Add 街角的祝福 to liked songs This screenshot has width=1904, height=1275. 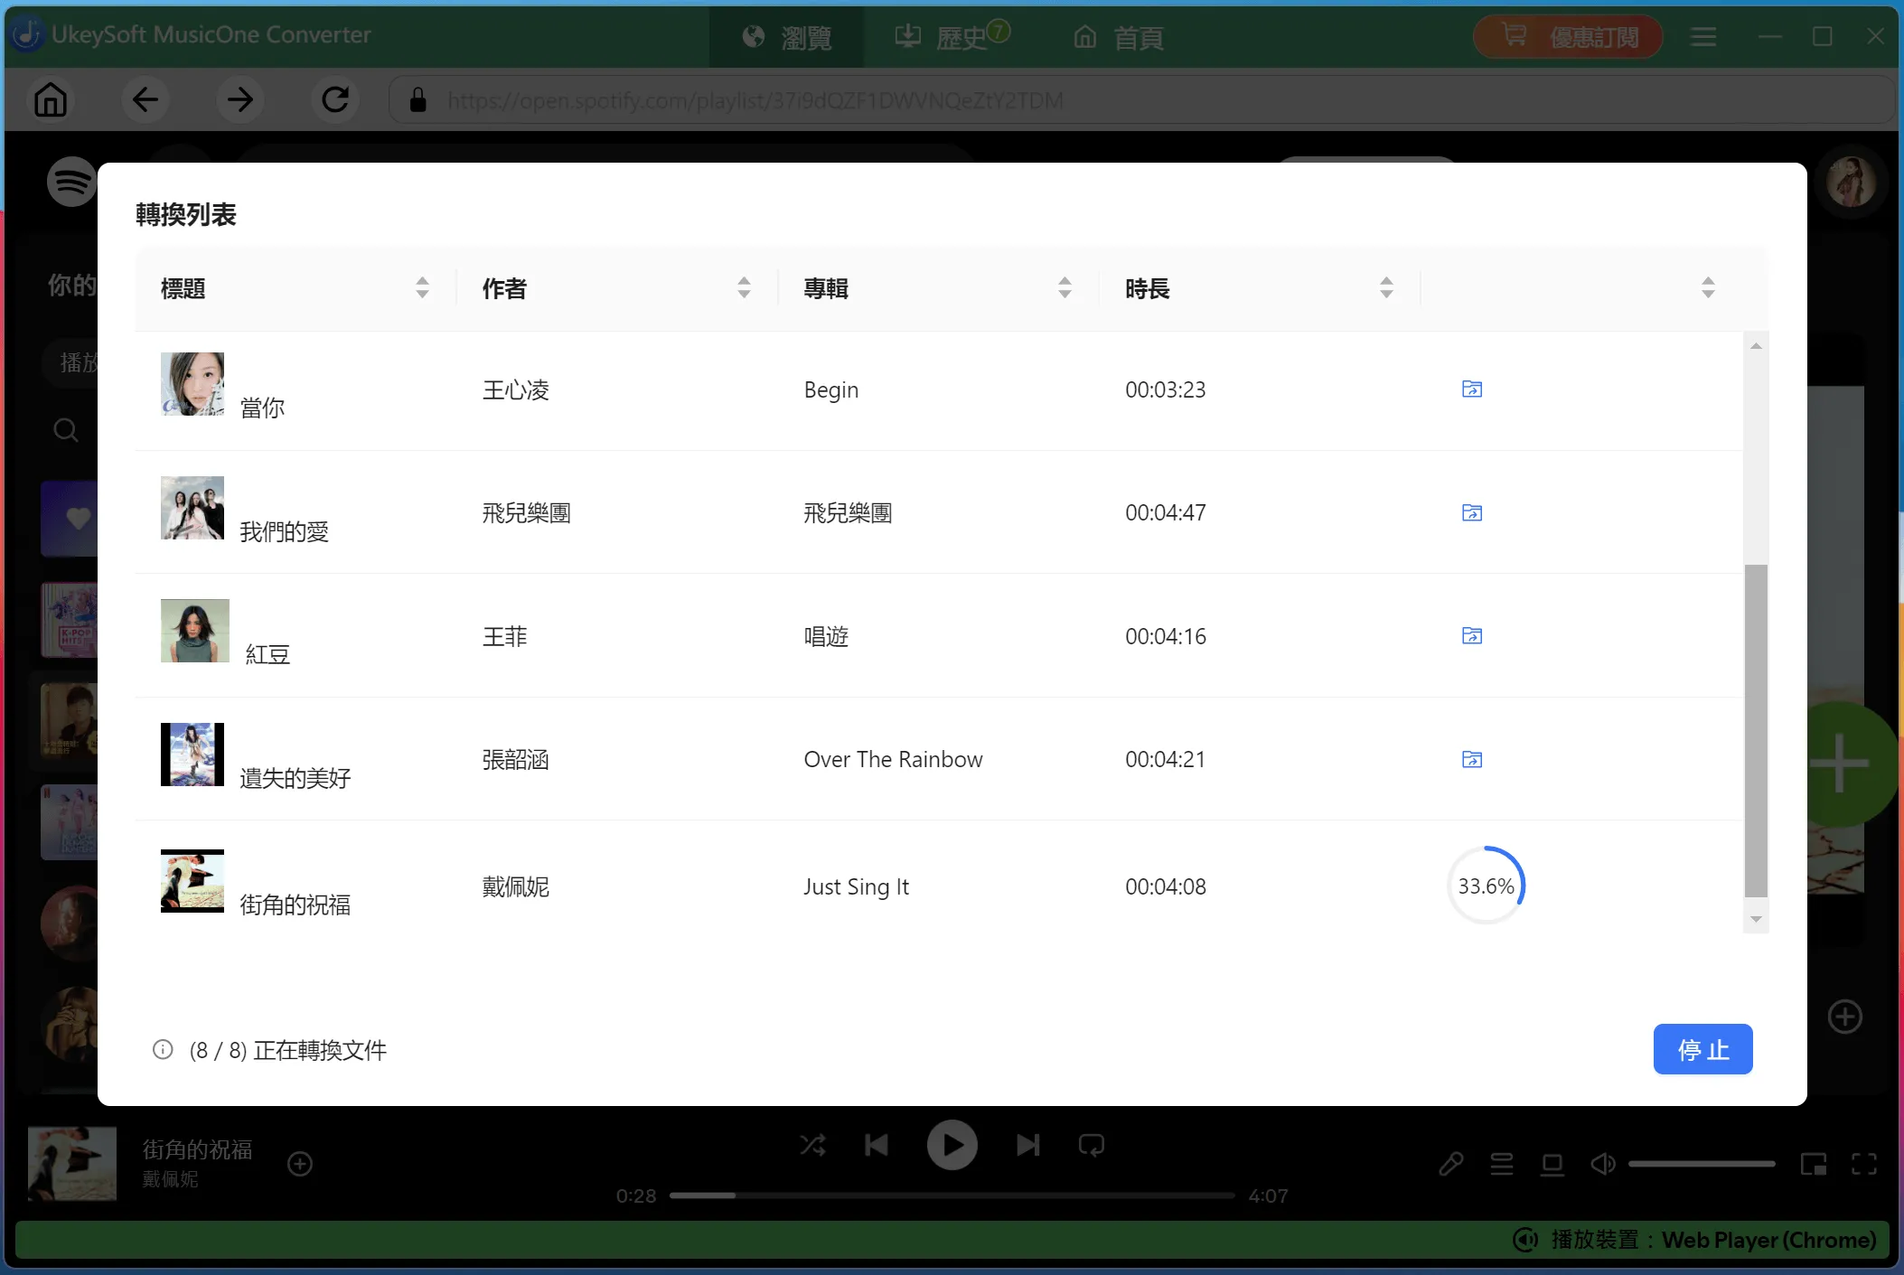click(x=300, y=1164)
